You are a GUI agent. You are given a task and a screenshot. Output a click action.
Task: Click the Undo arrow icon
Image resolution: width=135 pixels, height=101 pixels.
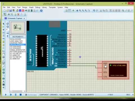pos(94,11)
